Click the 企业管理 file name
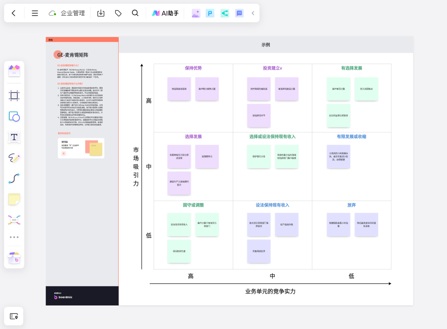 pyautogui.click(x=73, y=13)
